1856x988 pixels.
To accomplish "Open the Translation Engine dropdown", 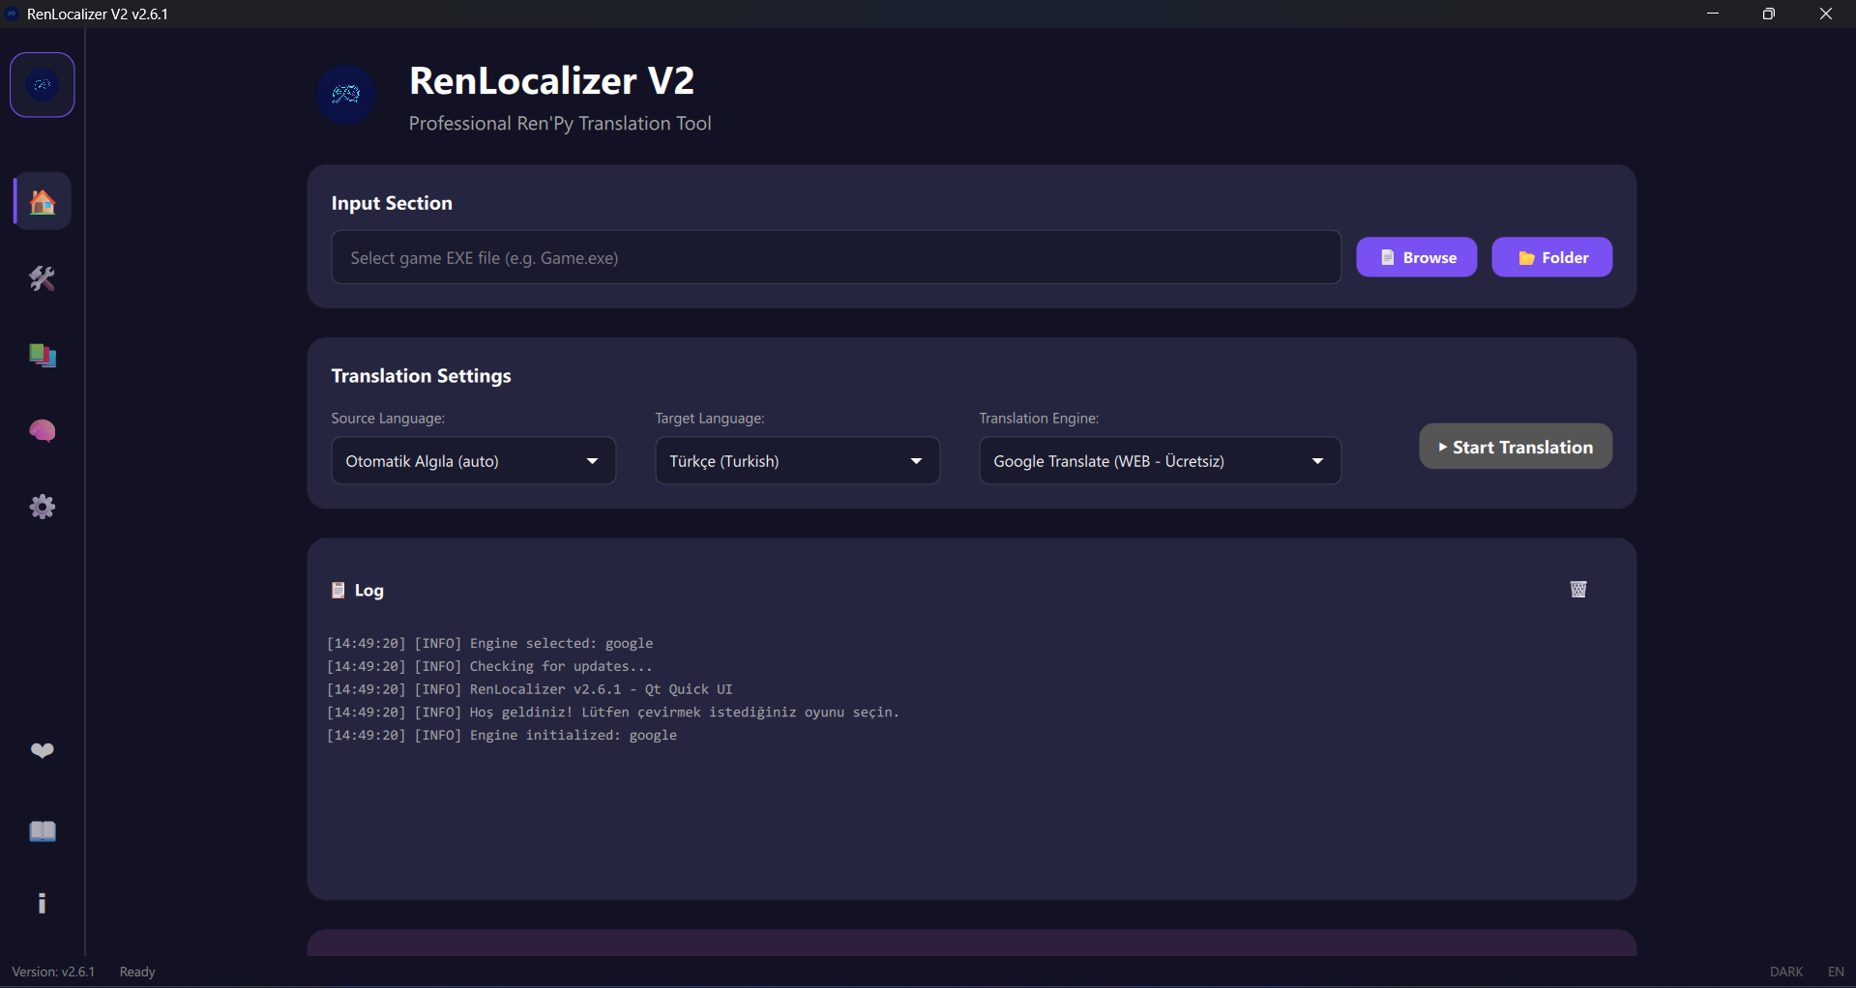I will pos(1161,461).
